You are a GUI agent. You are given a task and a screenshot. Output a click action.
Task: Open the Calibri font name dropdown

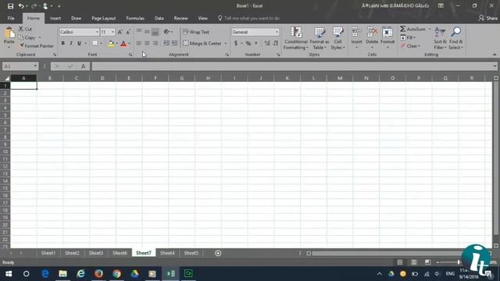pos(97,32)
